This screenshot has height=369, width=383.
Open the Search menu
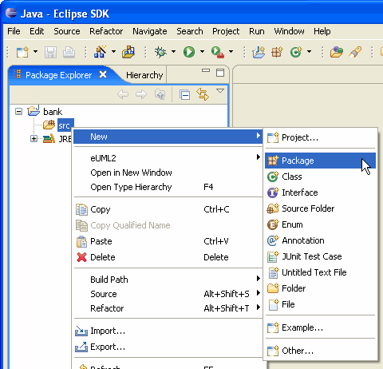coord(190,31)
